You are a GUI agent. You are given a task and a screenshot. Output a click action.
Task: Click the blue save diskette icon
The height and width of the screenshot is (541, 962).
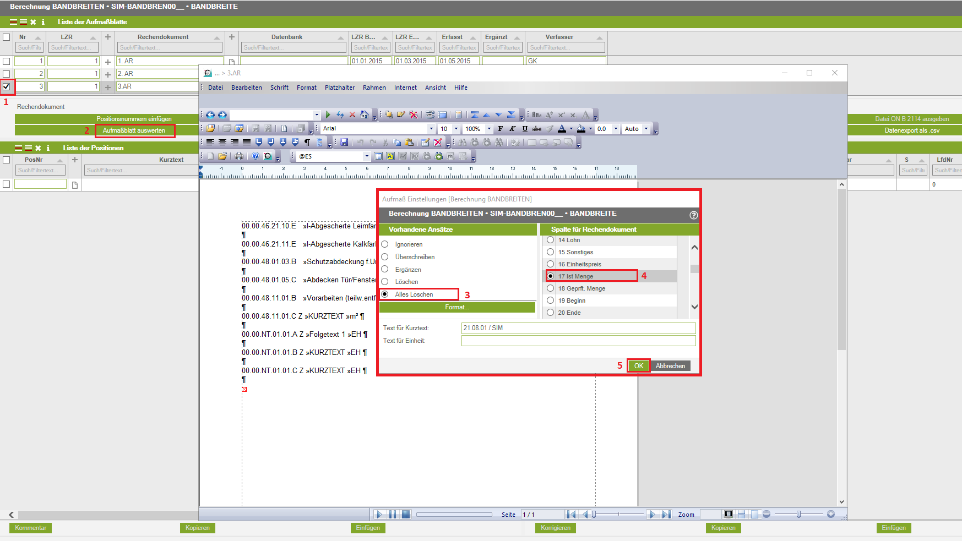point(344,143)
